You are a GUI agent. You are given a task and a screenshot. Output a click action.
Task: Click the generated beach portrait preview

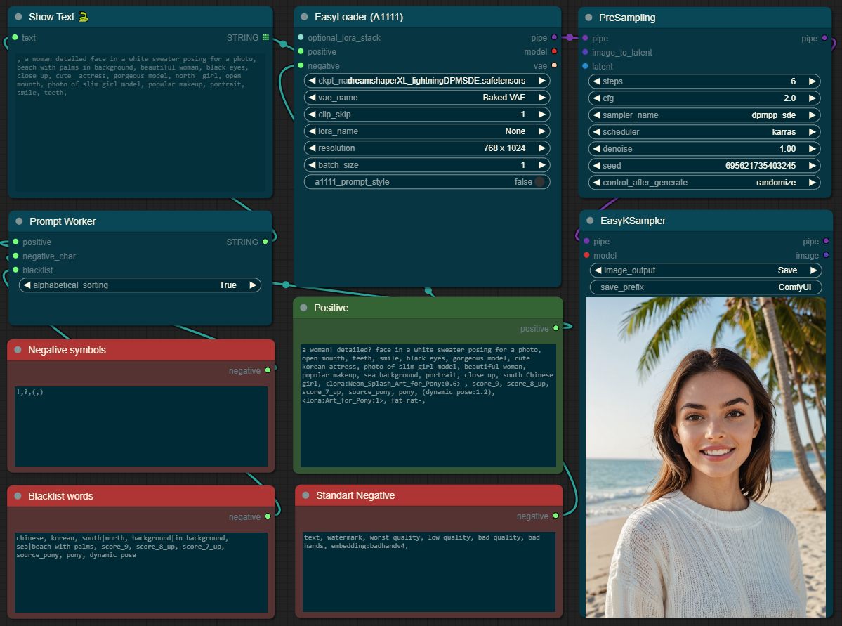[706, 457]
